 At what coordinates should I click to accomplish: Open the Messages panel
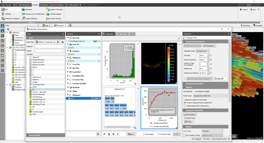click(x=258, y=26)
